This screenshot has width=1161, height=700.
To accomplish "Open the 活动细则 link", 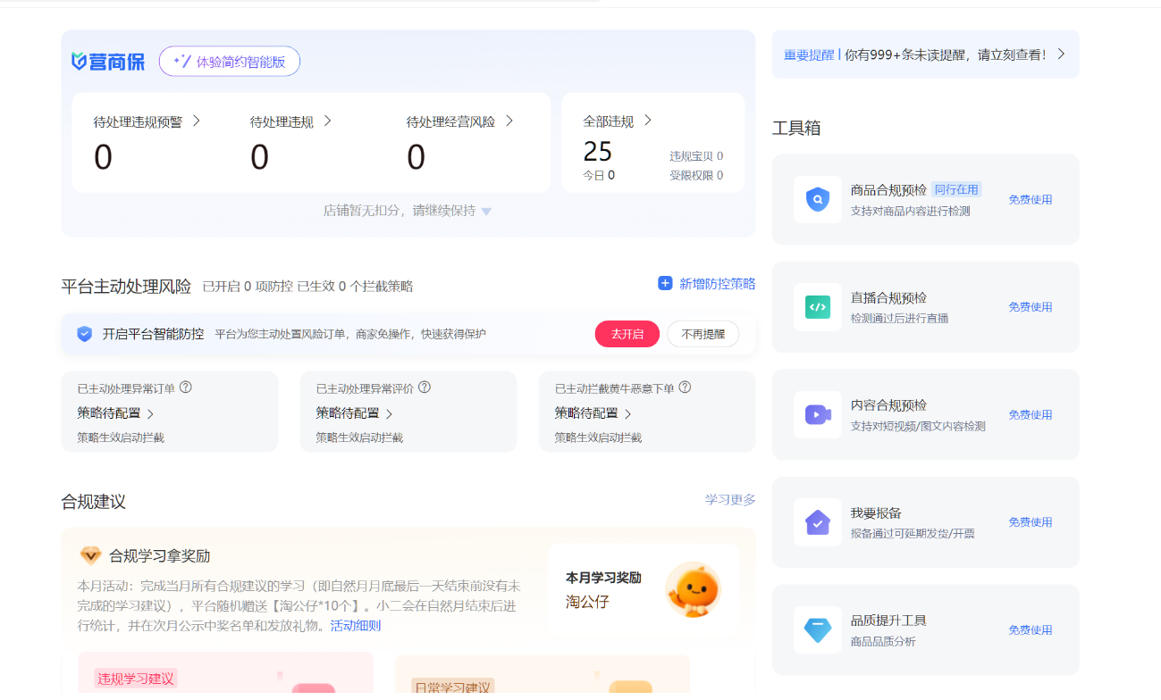I will 356,625.
